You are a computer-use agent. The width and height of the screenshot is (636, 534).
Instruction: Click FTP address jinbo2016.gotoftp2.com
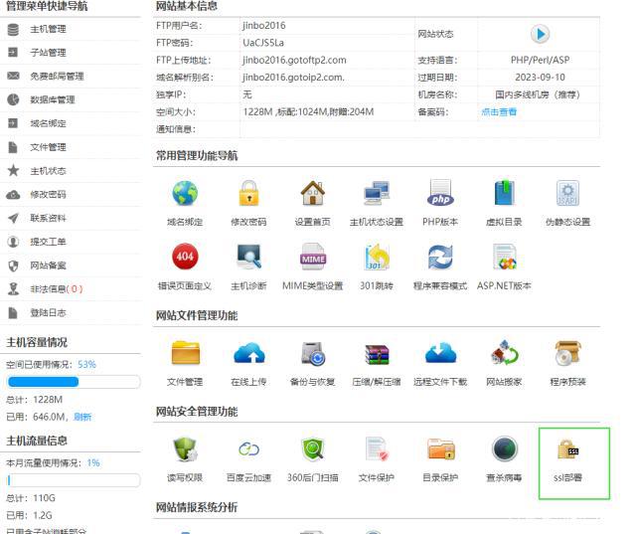[x=294, y=60]
